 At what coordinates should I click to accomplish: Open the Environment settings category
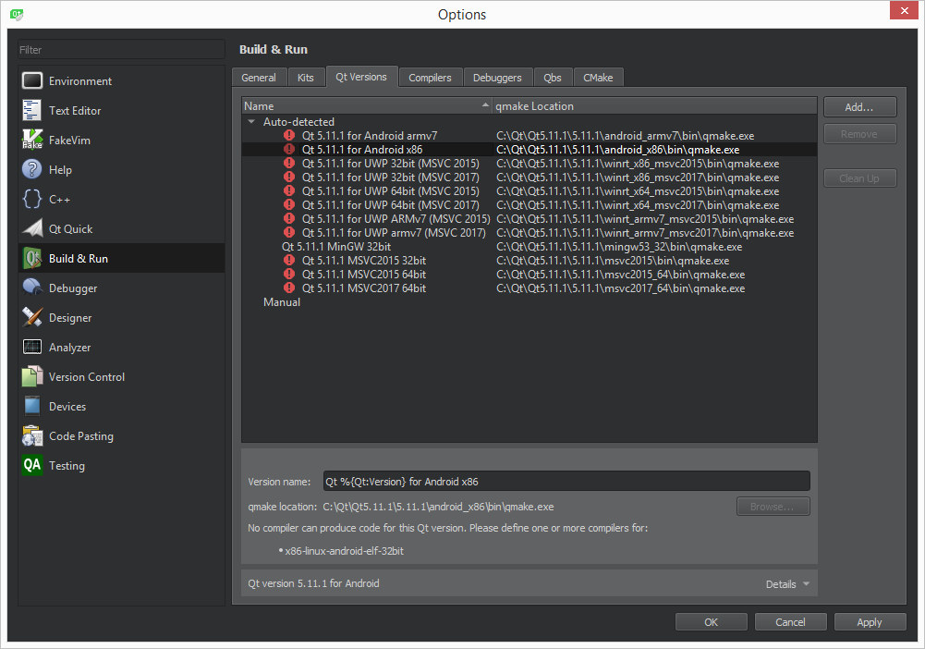coord(80,81)
